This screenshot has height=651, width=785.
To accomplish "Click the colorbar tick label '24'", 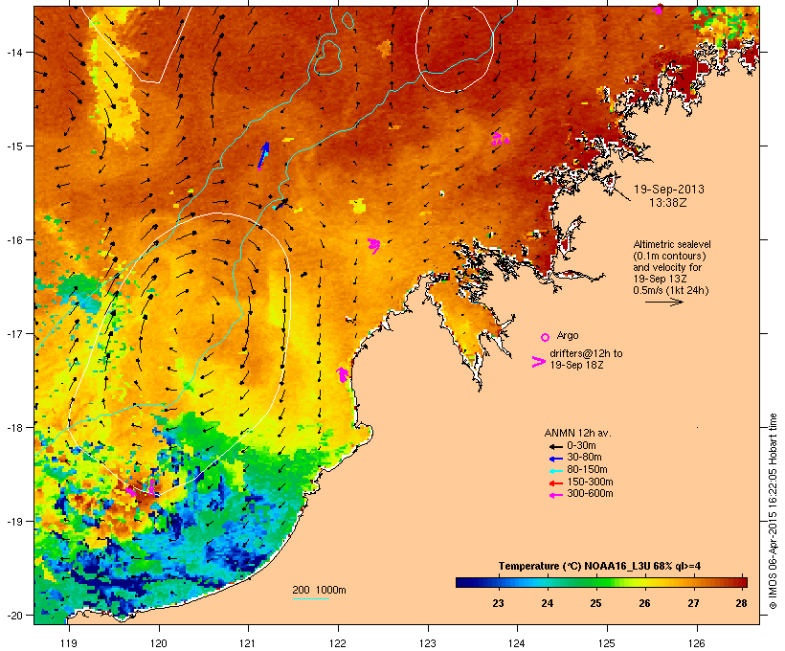I will pos(547,603).
